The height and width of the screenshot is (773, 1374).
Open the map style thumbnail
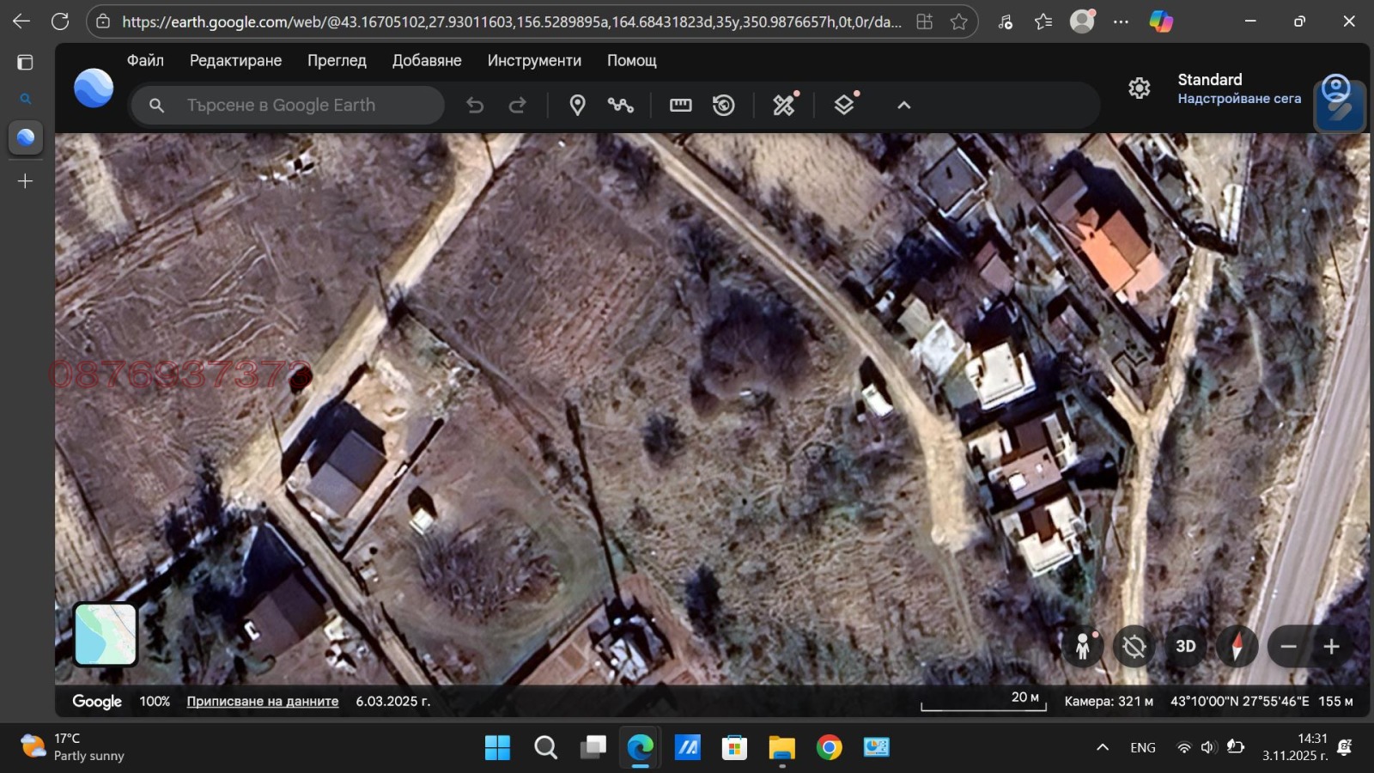pos(106,635)
